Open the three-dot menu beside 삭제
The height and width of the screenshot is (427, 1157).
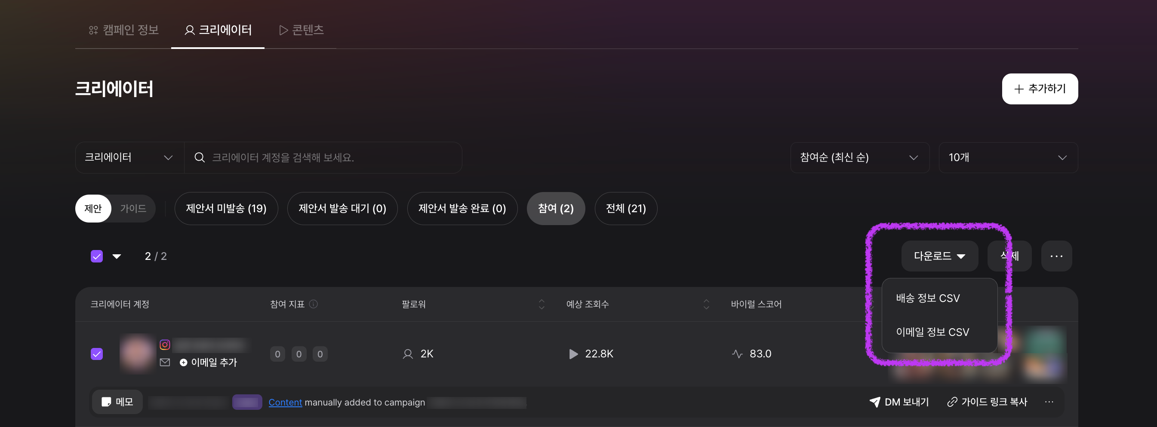tap(1056, 256)
